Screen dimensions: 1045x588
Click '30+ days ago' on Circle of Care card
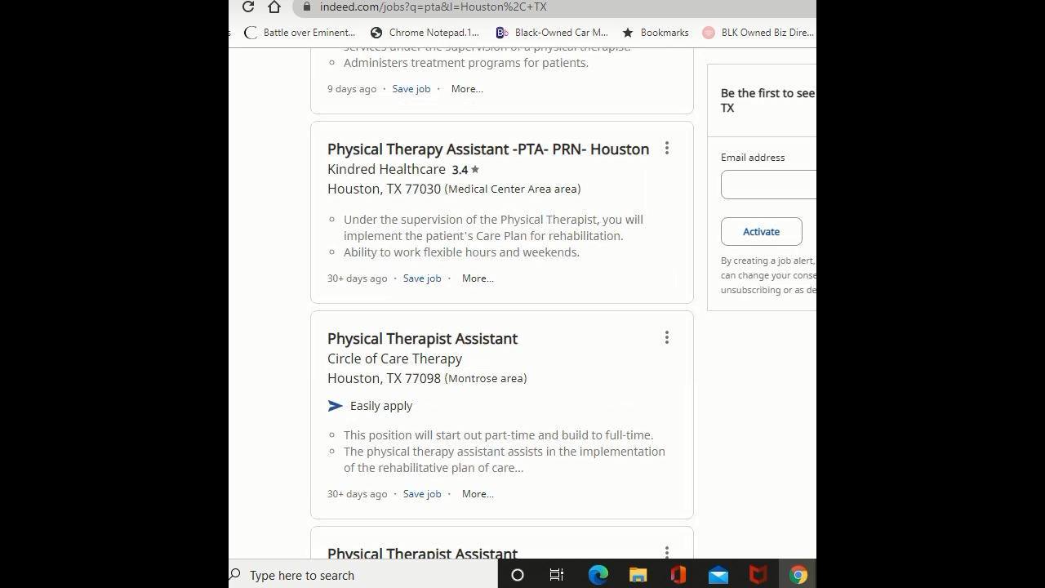click(x=358, y=494)
